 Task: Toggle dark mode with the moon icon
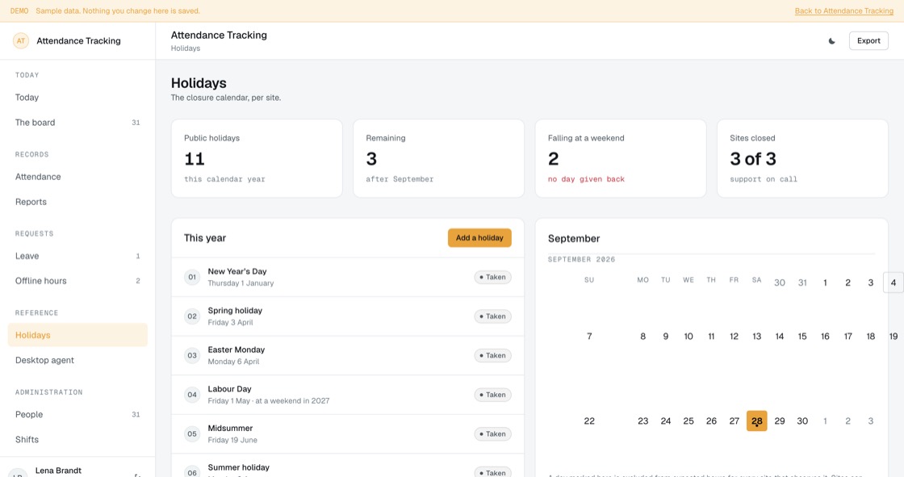pyautogui.click(x=831, y=41)
